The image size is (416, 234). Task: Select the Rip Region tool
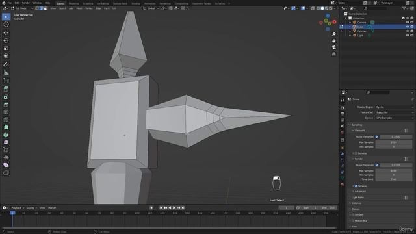click(x=6, y=173)
